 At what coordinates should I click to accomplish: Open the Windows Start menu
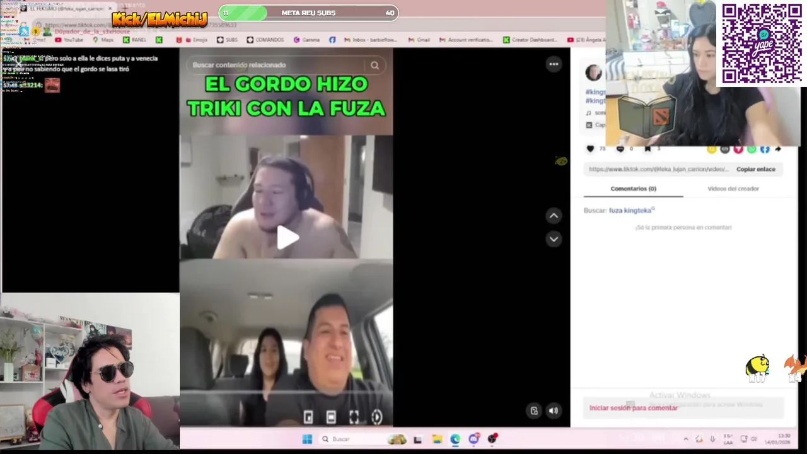[x=307, y=439]
